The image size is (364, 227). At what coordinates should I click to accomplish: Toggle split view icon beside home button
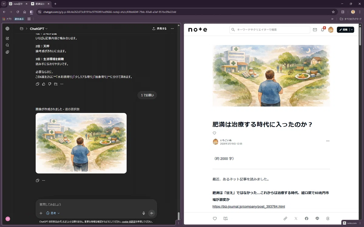coord(31,12)
